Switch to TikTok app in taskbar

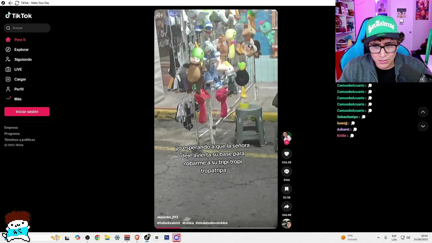(x=147, y=238)
